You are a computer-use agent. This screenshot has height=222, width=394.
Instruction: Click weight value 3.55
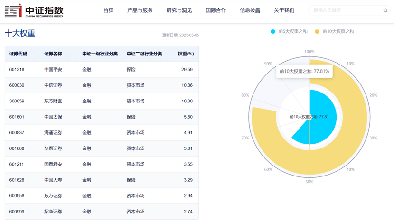[x=188, y=164]
